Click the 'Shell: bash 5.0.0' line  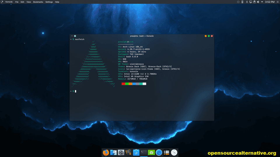128,57
